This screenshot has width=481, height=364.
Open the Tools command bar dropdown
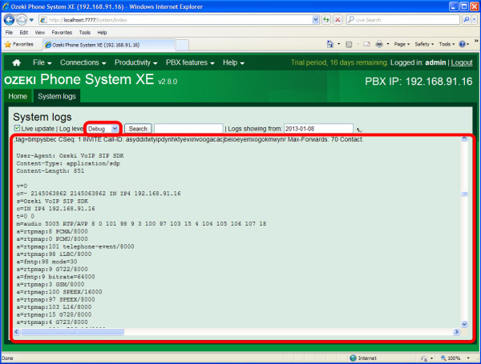[447, 44]
